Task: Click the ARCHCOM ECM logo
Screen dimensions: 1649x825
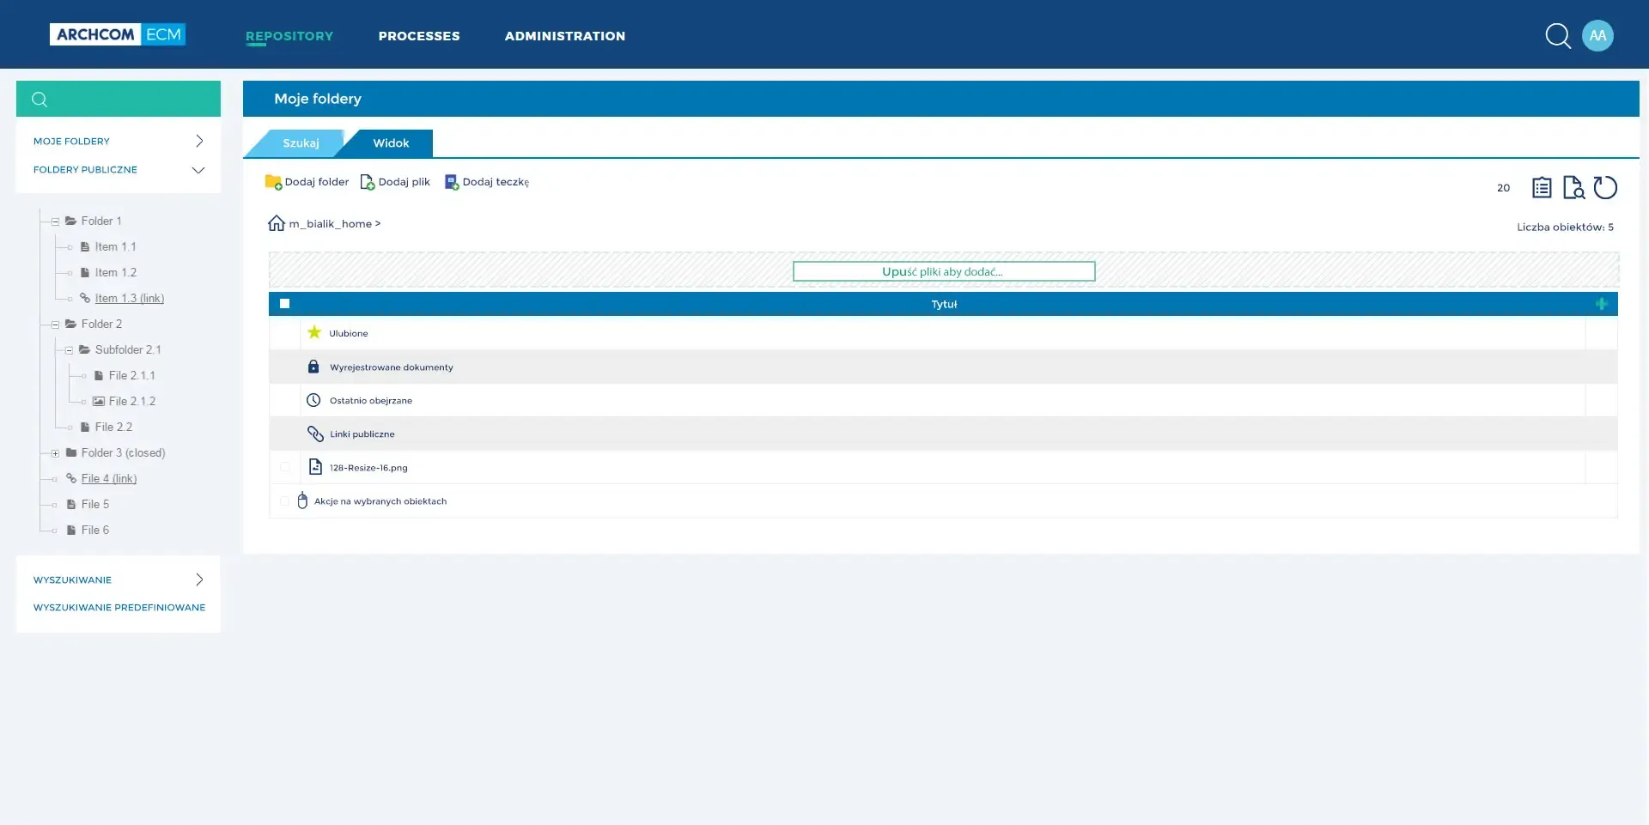Action: (118, 34)
